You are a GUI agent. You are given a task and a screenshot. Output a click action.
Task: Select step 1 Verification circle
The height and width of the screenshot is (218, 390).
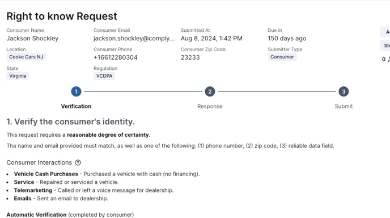point(76,91)
